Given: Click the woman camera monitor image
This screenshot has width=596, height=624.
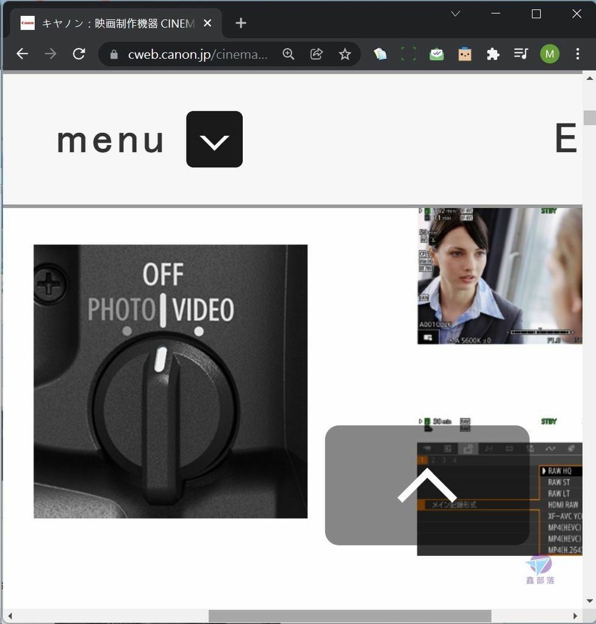Looking at the screenshot, I should point(500,275).
